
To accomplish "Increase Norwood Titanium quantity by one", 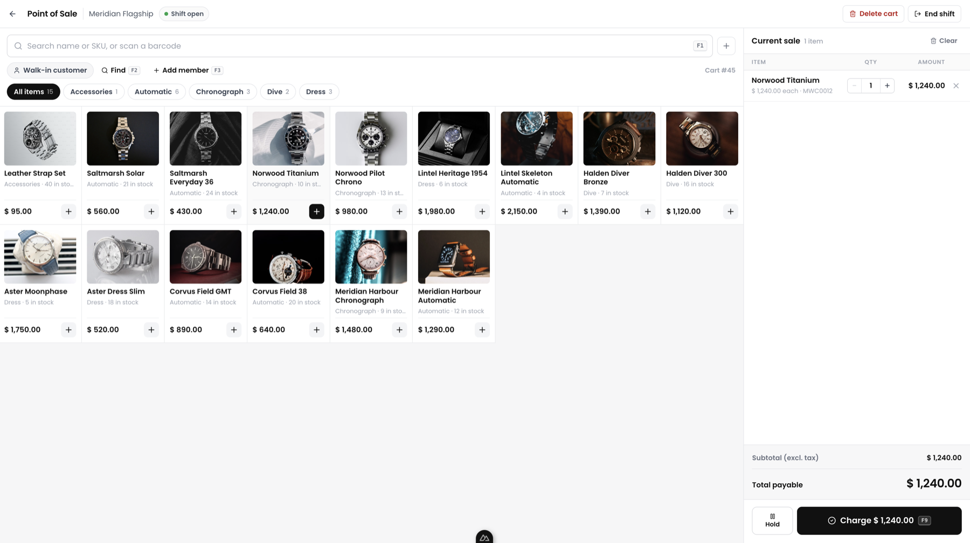I will (887, 86).
